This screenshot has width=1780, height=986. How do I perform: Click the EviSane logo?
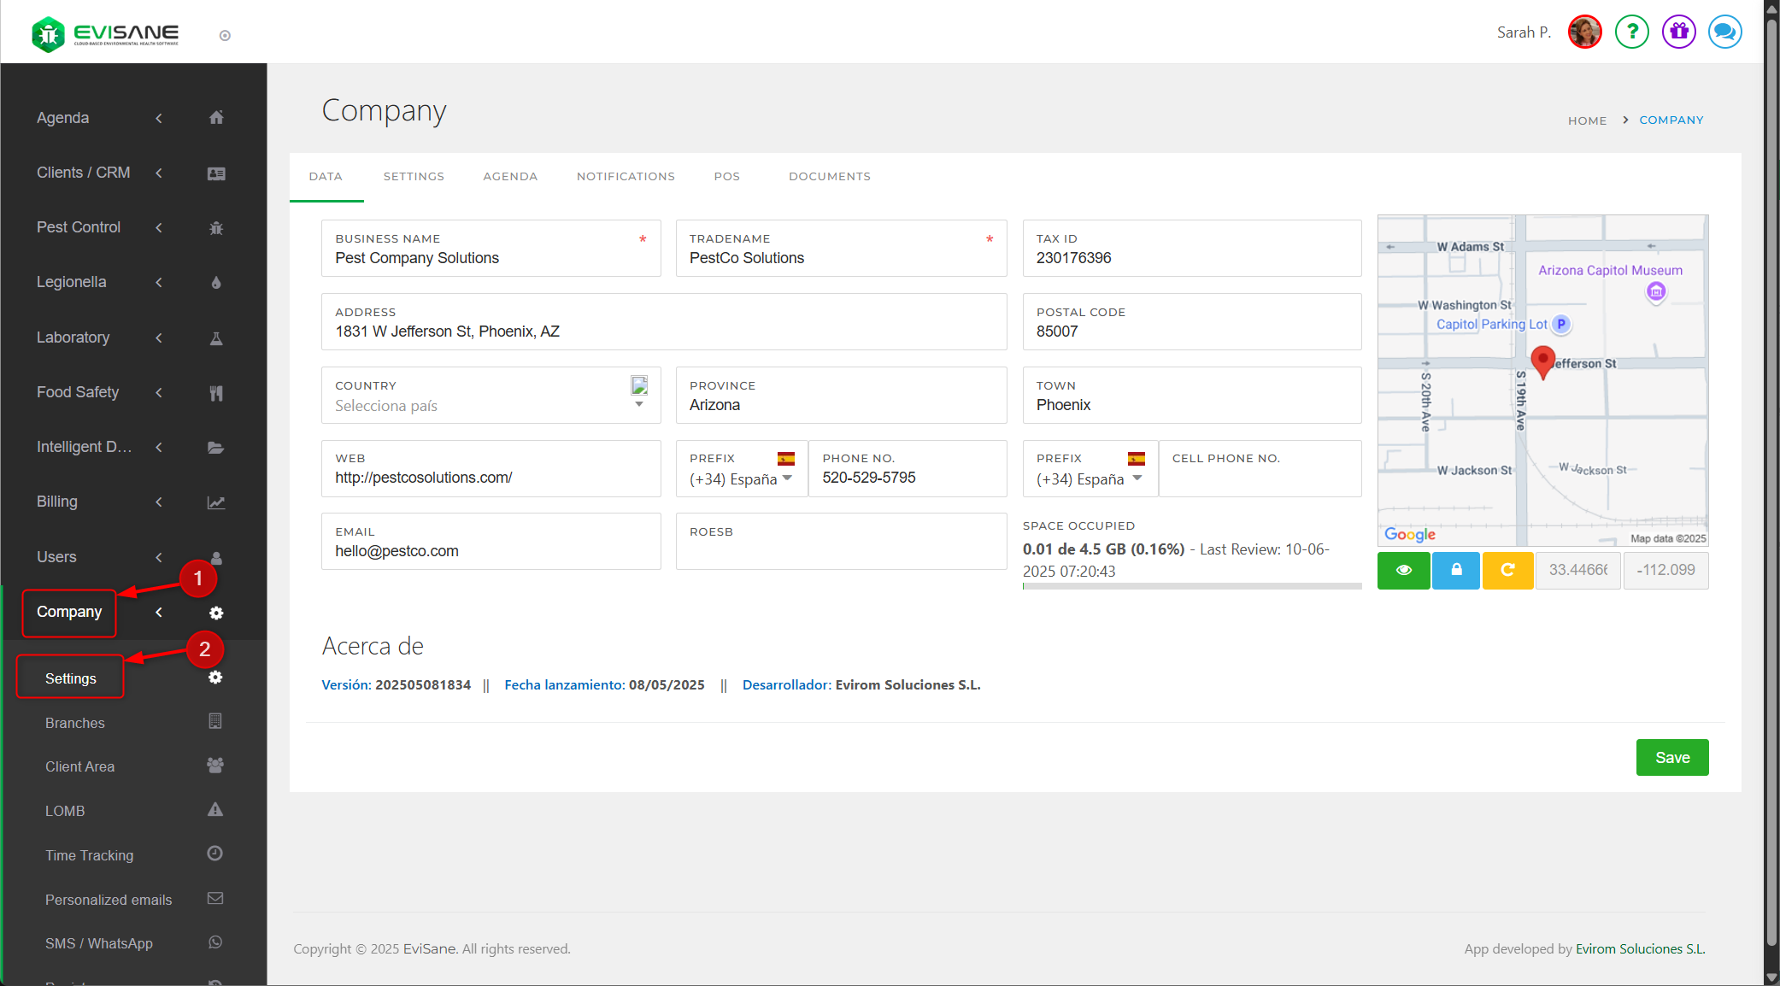tap(105, 34)
